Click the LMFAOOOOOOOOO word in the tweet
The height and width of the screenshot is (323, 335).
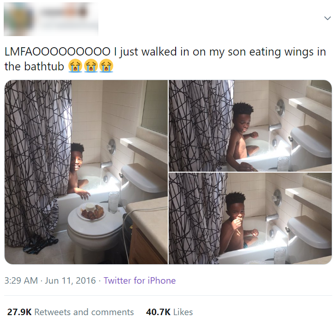coord(57,52)
